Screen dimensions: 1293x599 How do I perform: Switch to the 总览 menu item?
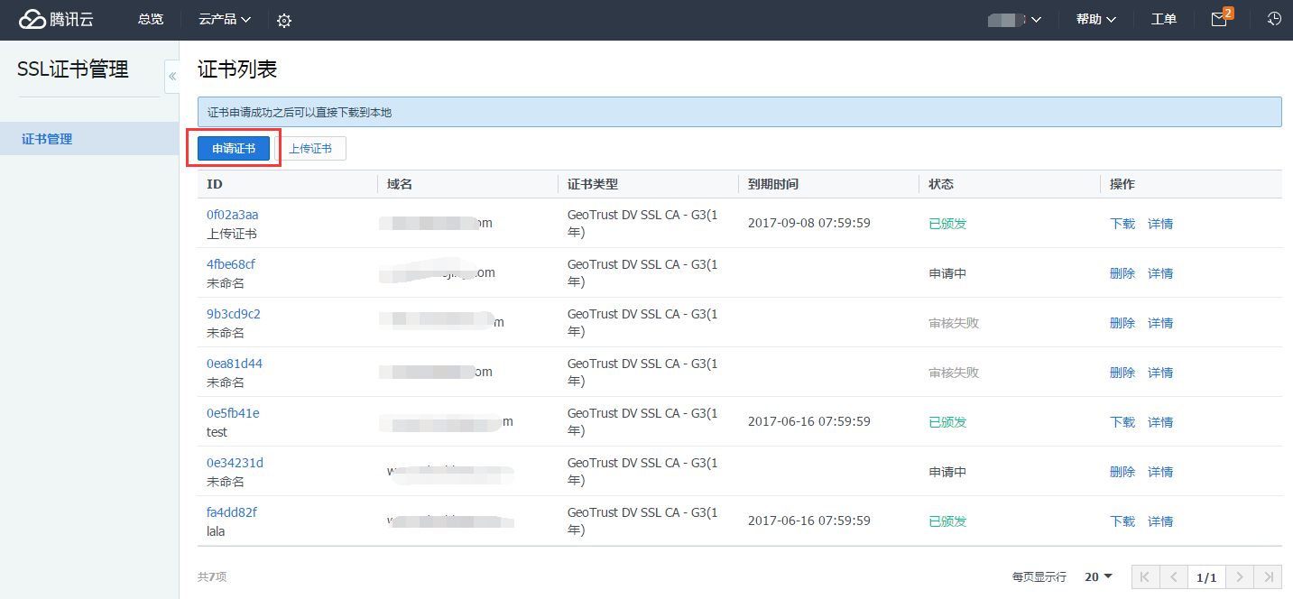coord(150,19)
